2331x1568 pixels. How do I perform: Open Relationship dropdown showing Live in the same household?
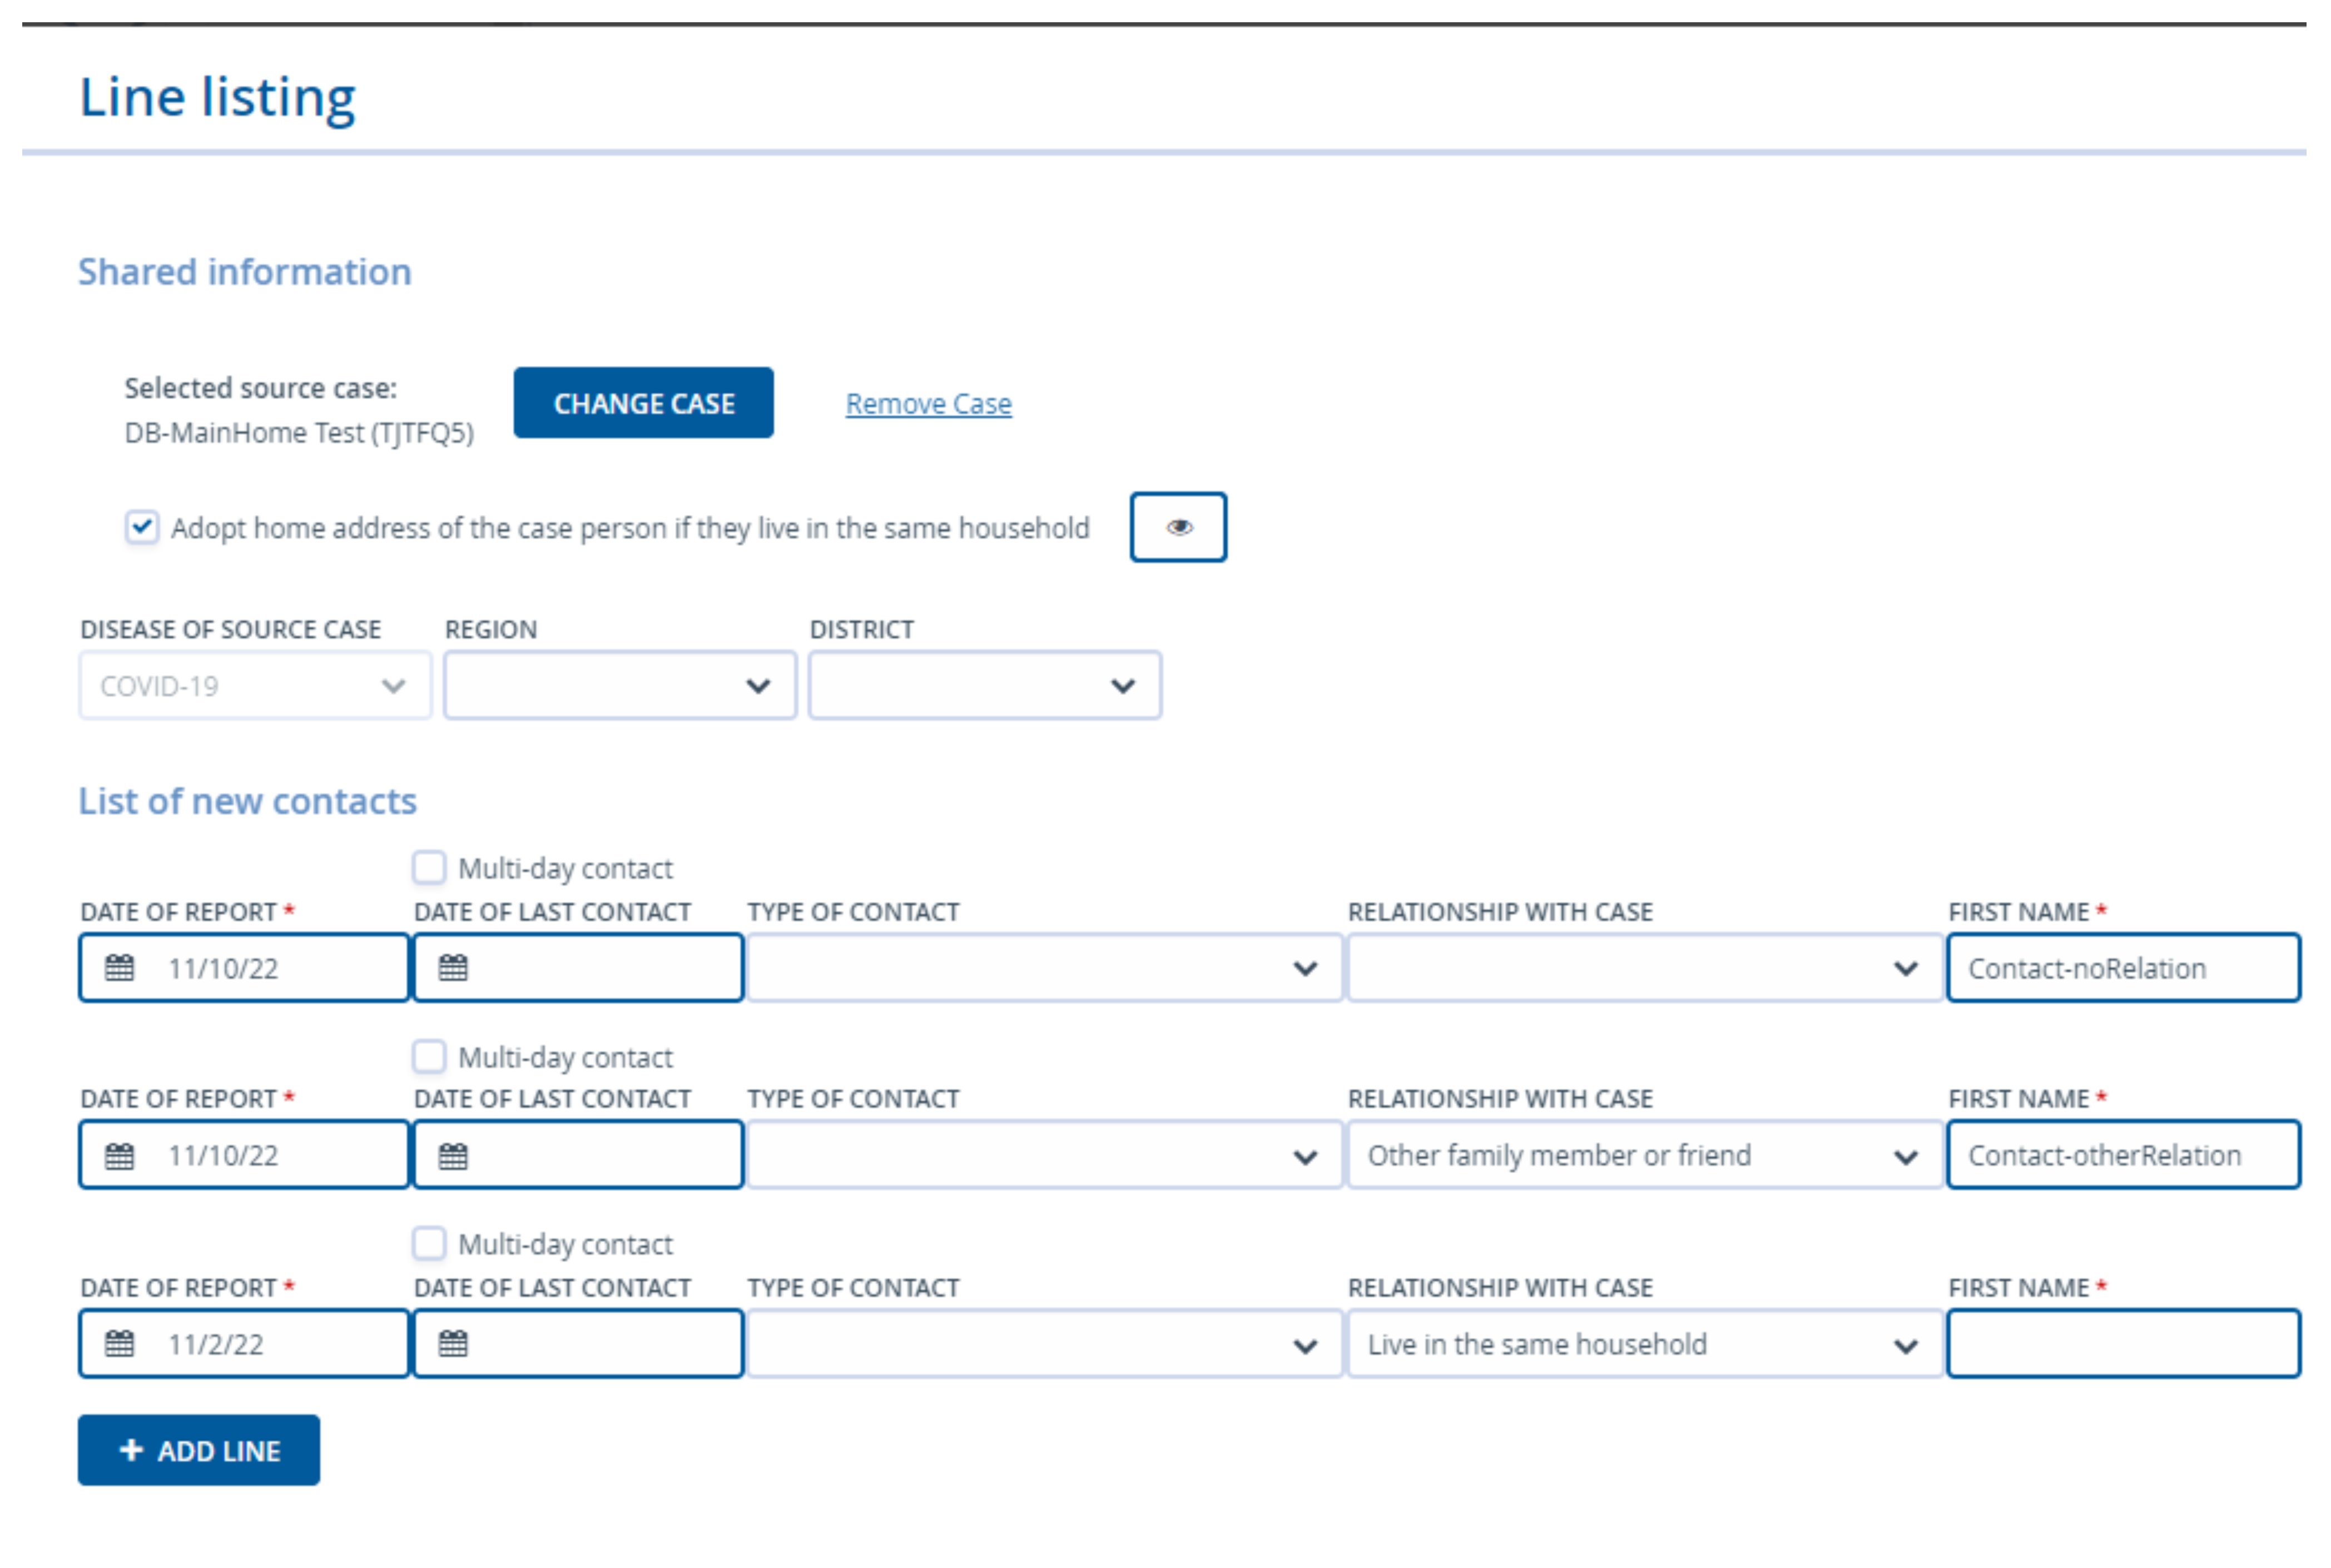[1644, 1344]
